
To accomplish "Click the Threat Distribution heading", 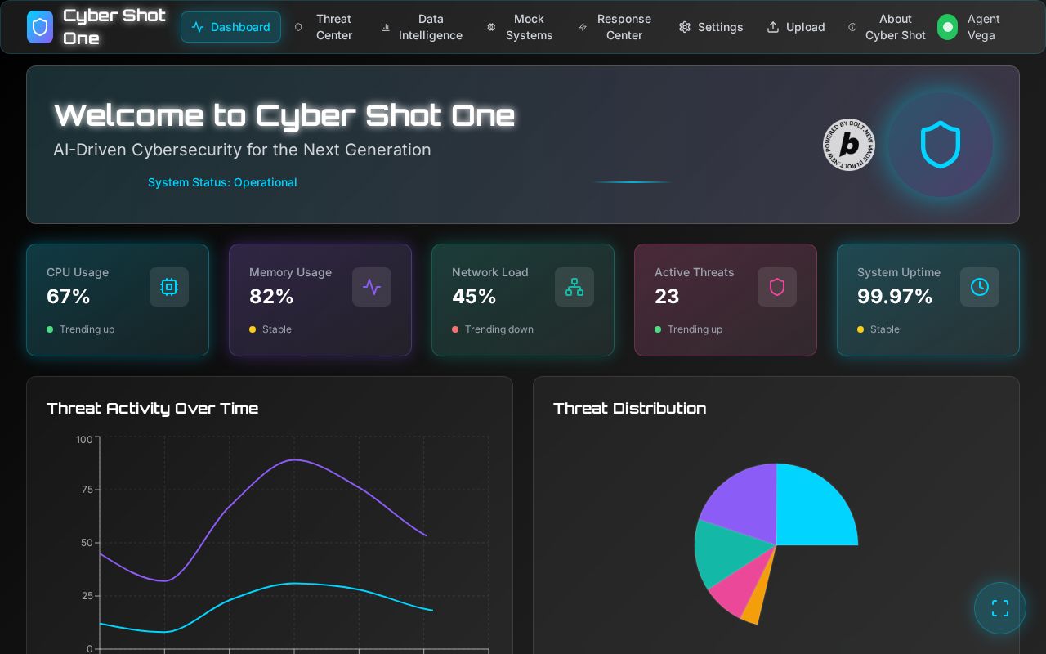I will pyautogui.click(x=630, y=408).
